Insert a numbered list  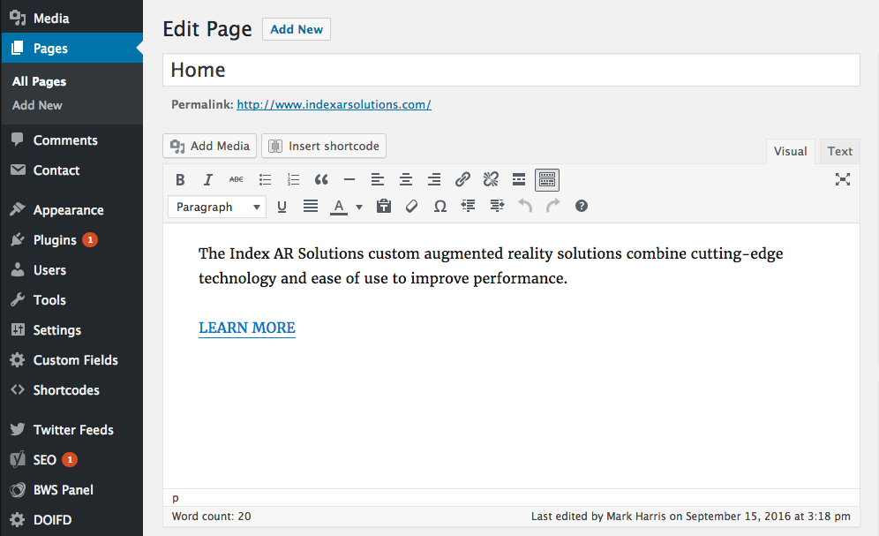pos(293,179)
